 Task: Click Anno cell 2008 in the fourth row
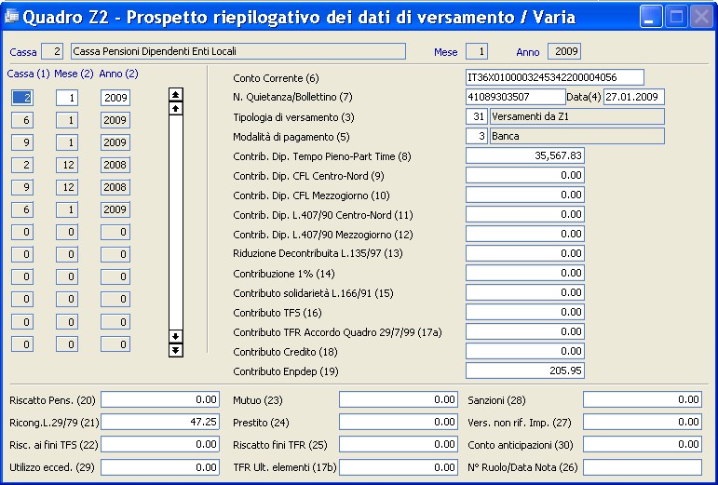(115, 165)
